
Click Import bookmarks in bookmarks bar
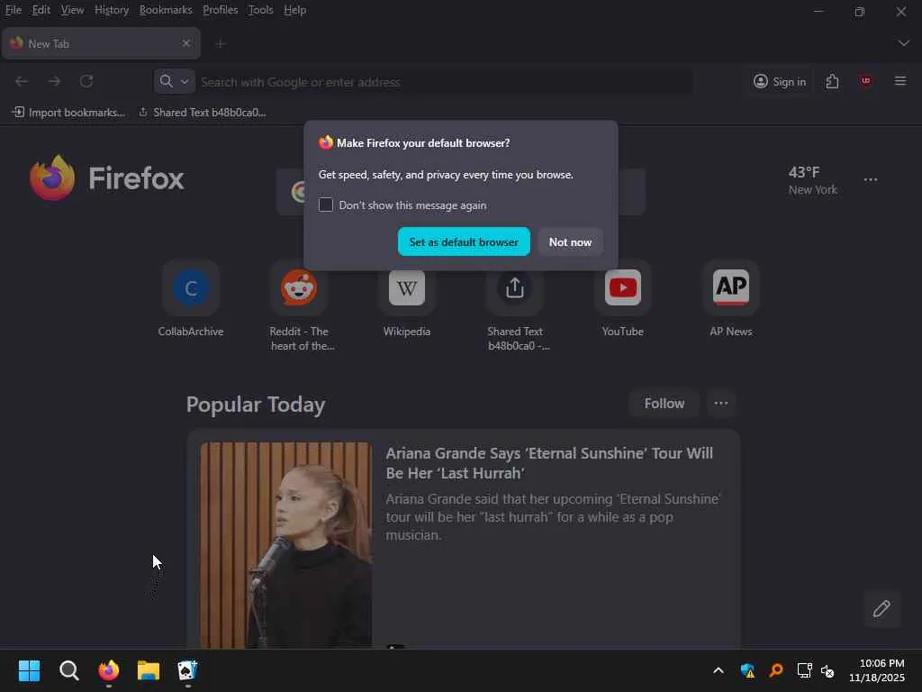(x=68, y=113)
